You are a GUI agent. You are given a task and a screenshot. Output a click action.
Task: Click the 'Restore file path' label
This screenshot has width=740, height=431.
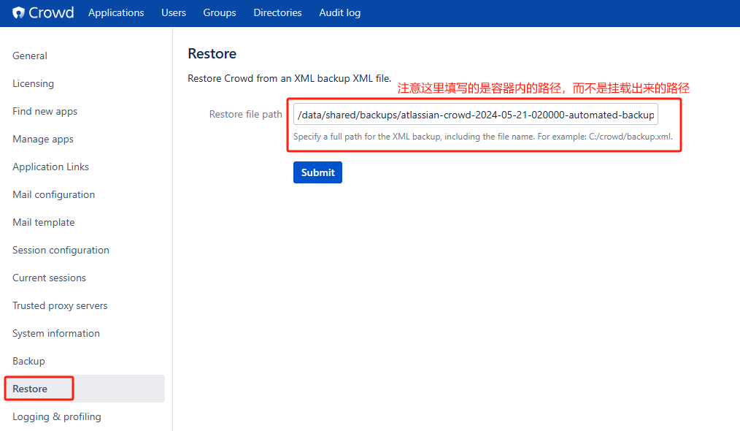(x=245, y=115)
